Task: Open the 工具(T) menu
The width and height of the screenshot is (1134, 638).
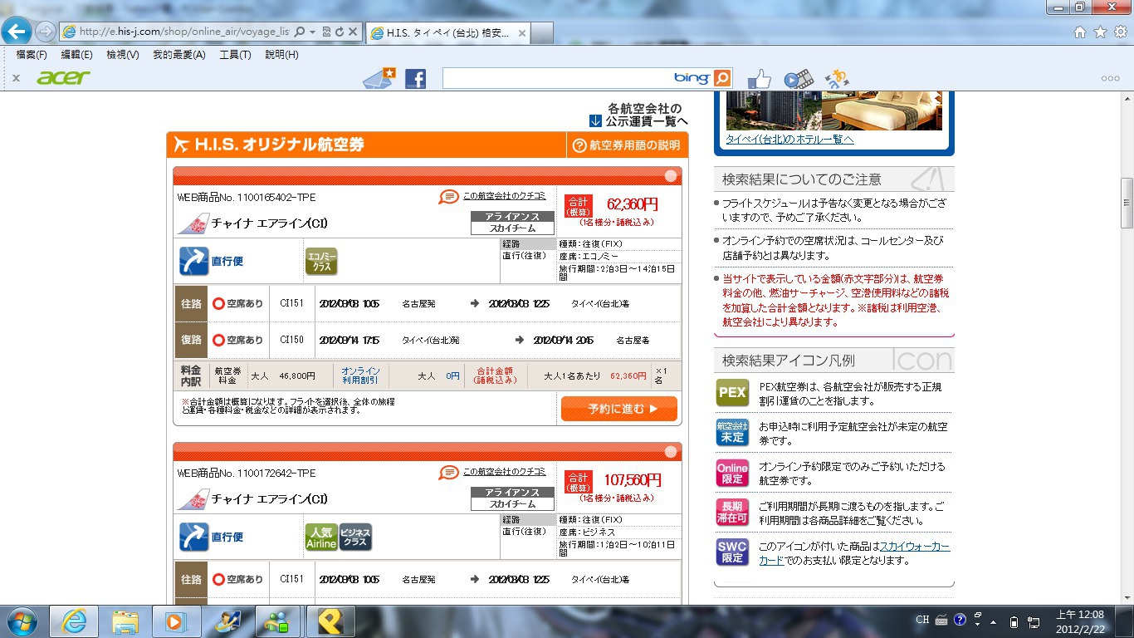Action: 235,55
